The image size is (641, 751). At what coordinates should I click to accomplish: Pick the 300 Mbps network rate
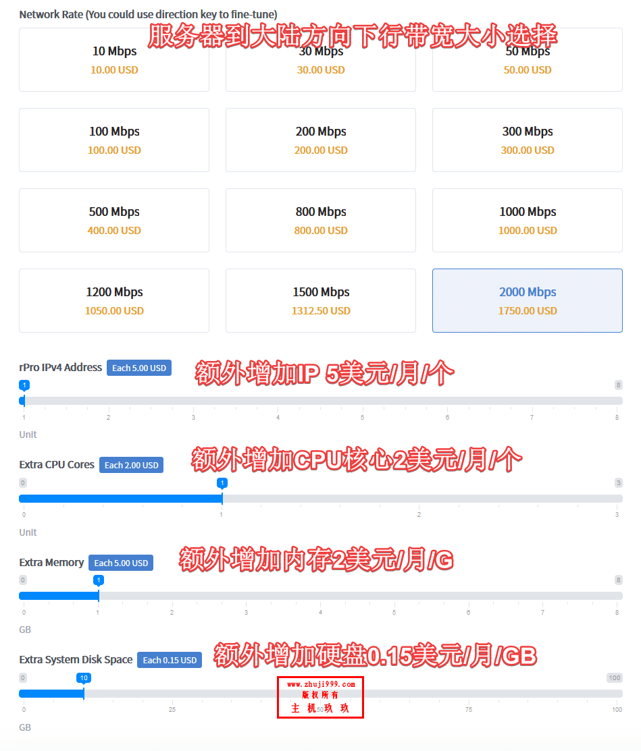click(x=528, y=140)
